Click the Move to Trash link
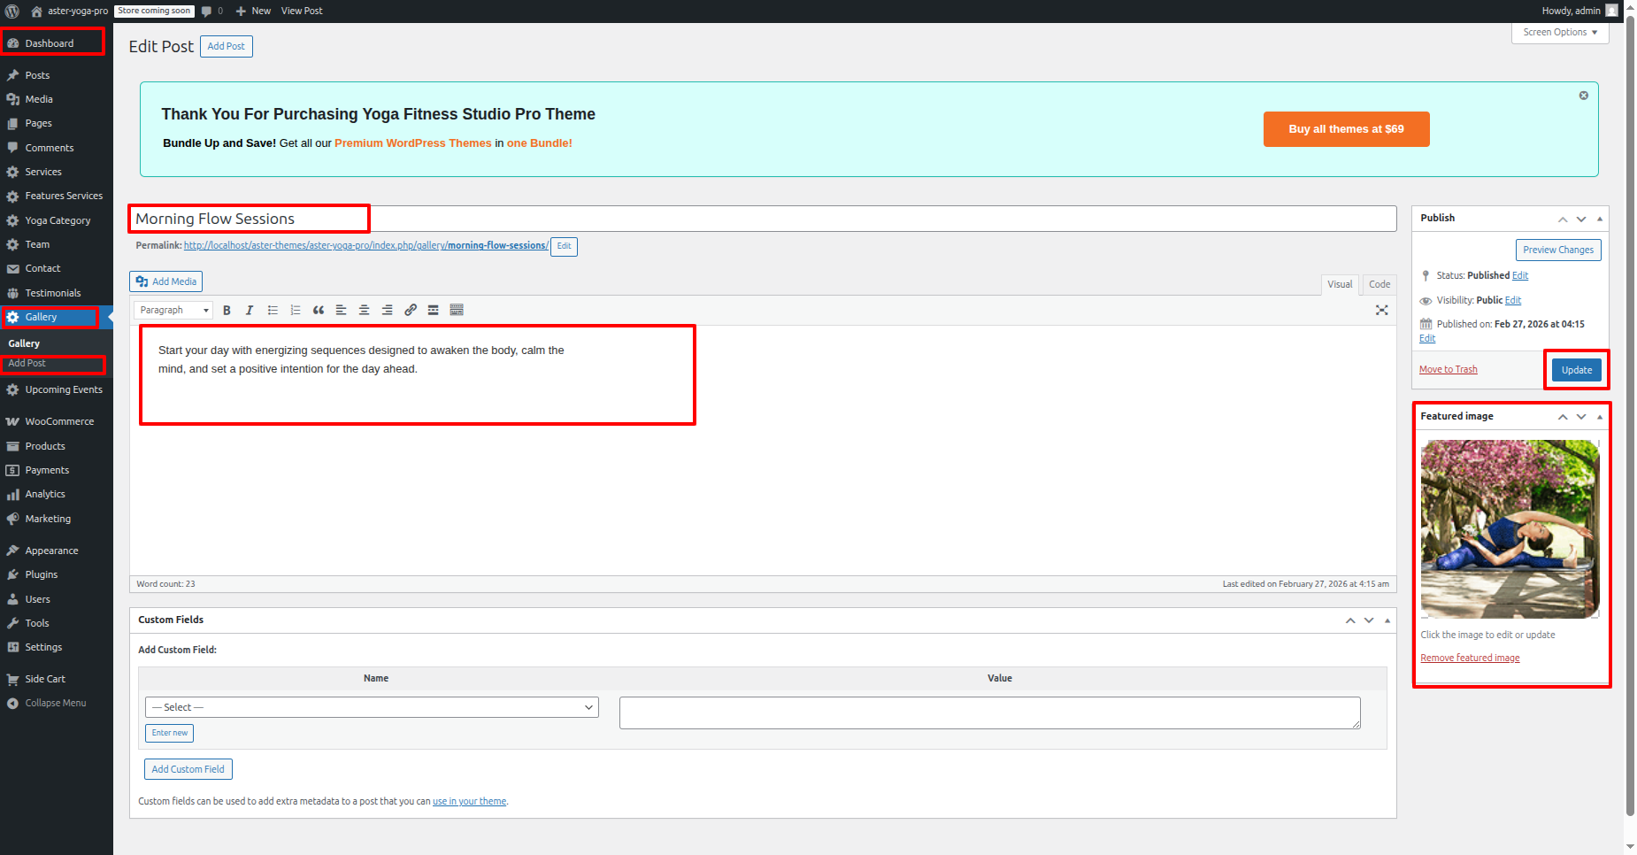The image size is (1637, 855). click(x=1448, y=370)
